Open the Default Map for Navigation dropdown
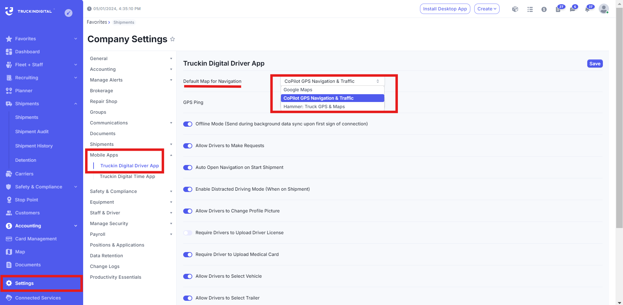623x305 pixels. [x=333, y=81]
